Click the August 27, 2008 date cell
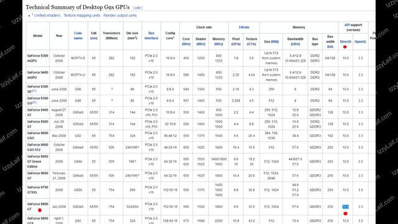This screenshot has width=398, height=224. 59,112
